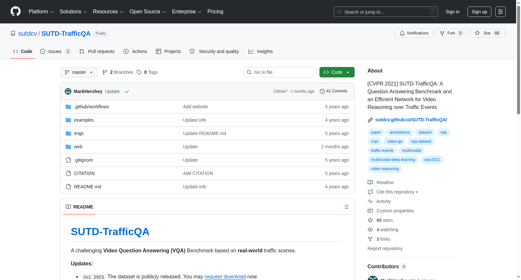Click the Sign in link
Screen dimensions: 521x280
point(453,12)
